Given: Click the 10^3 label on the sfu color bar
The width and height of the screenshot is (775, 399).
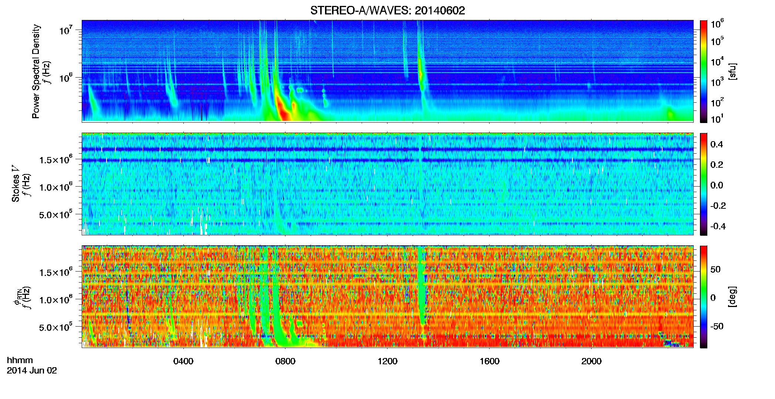Looking at the screenshot, I should click(717, 82).
